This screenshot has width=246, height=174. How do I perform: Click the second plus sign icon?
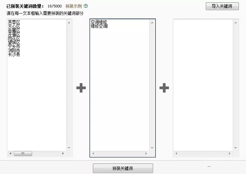click(x=164, y=88)
